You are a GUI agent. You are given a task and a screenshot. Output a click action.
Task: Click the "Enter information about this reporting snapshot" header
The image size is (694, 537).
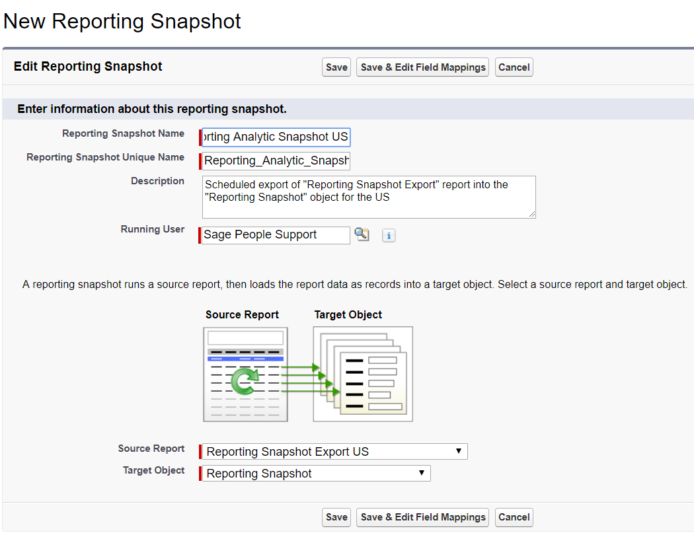[x=152, y=109]
